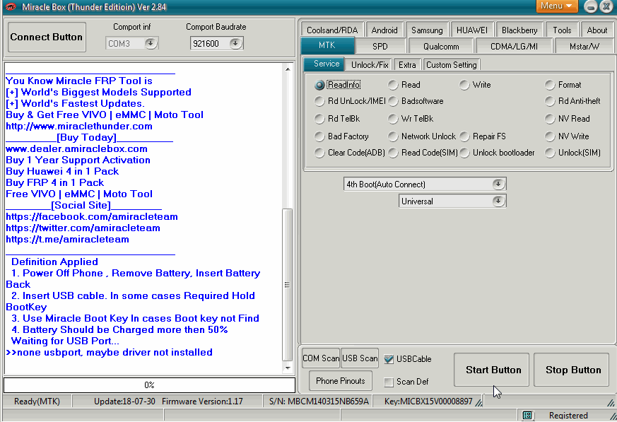Select the ReadInfo radio option

pos(319,85)
